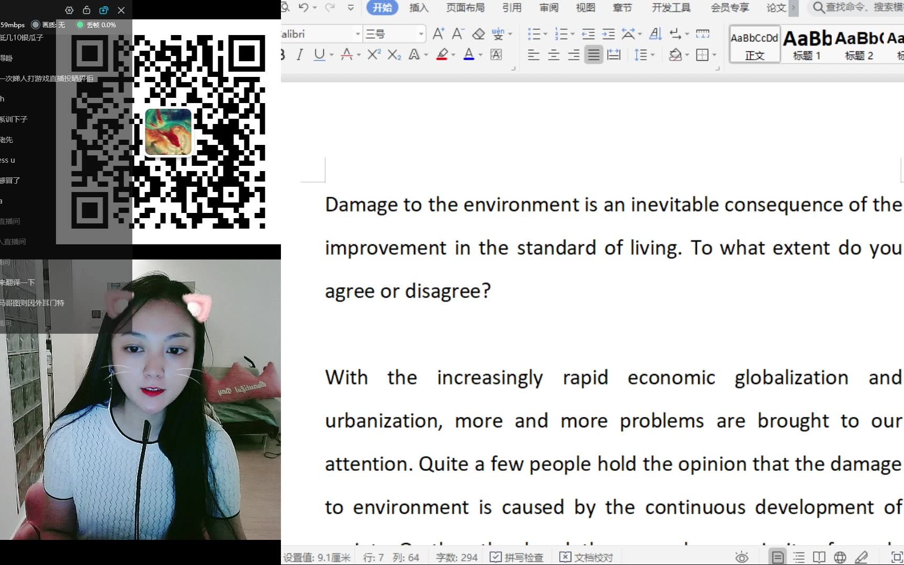Expand the ribbon tabs overflow chevron
Screen dimensions: 904x565
(x=794, y=7)
